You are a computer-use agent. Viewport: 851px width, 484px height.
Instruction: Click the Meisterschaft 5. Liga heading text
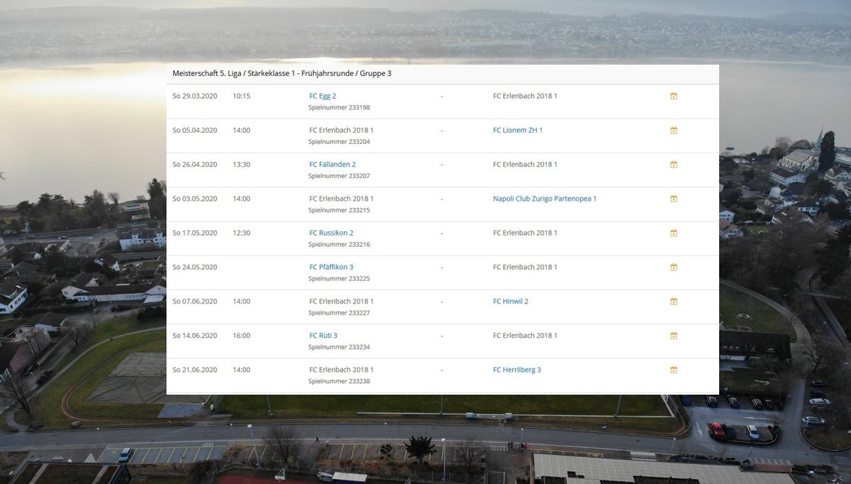point(282,73)
